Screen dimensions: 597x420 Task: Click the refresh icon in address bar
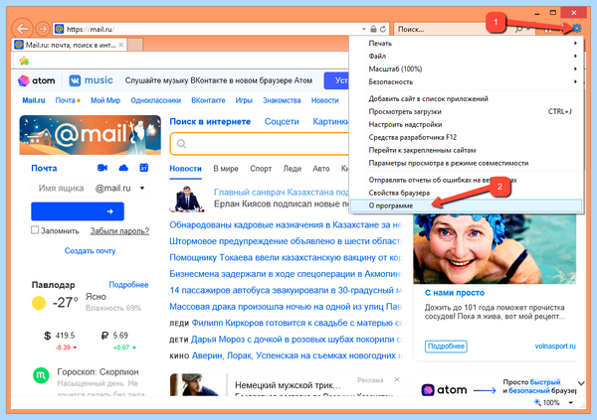[383, 29]
